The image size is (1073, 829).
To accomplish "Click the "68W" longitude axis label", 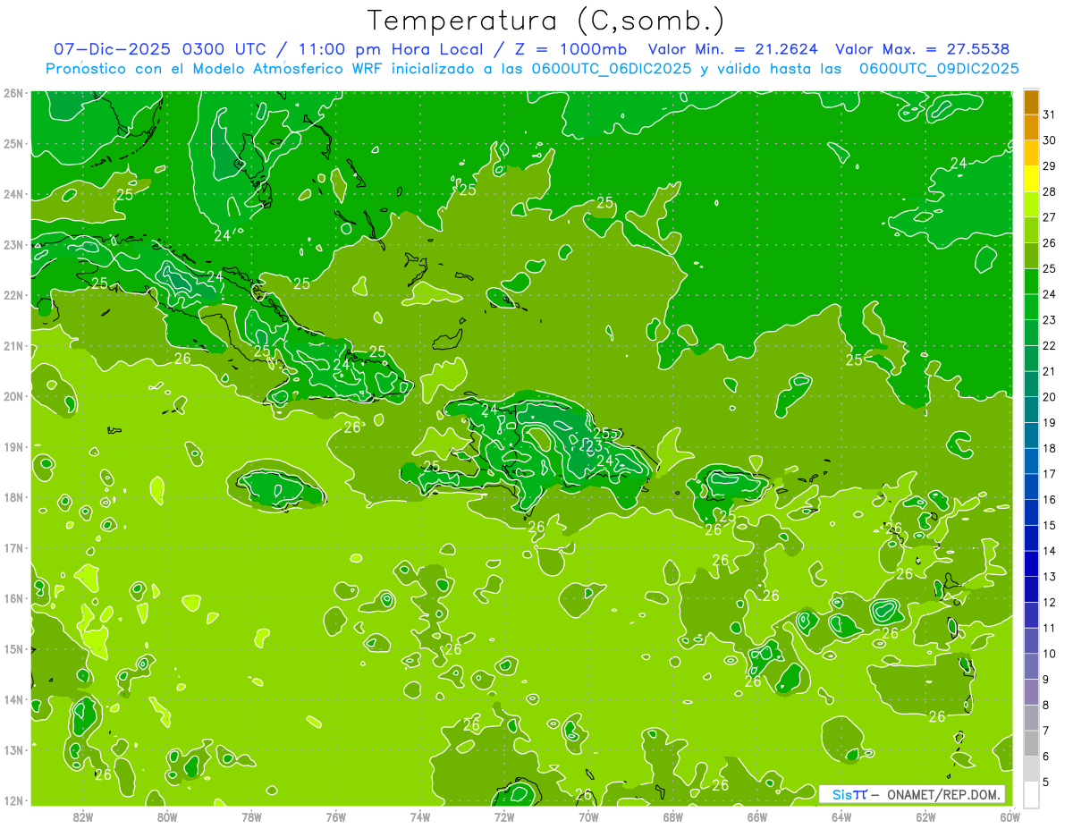I will point(673,816).
